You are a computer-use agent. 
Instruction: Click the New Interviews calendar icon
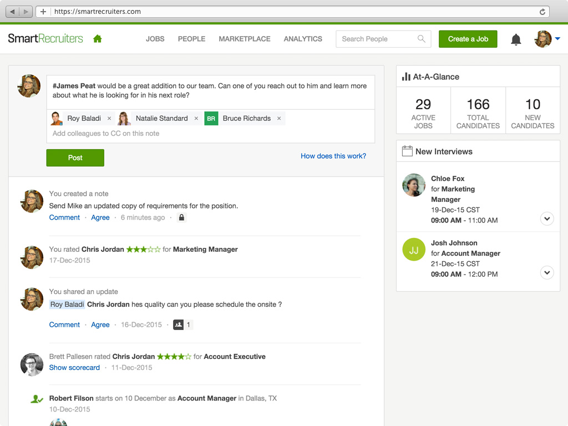pyautogui.click(x=407, y=151)
